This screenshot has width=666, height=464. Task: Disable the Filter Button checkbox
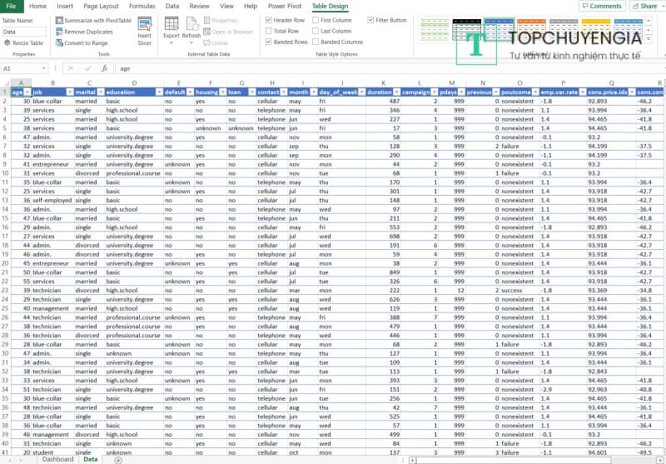tap(370, 20)
